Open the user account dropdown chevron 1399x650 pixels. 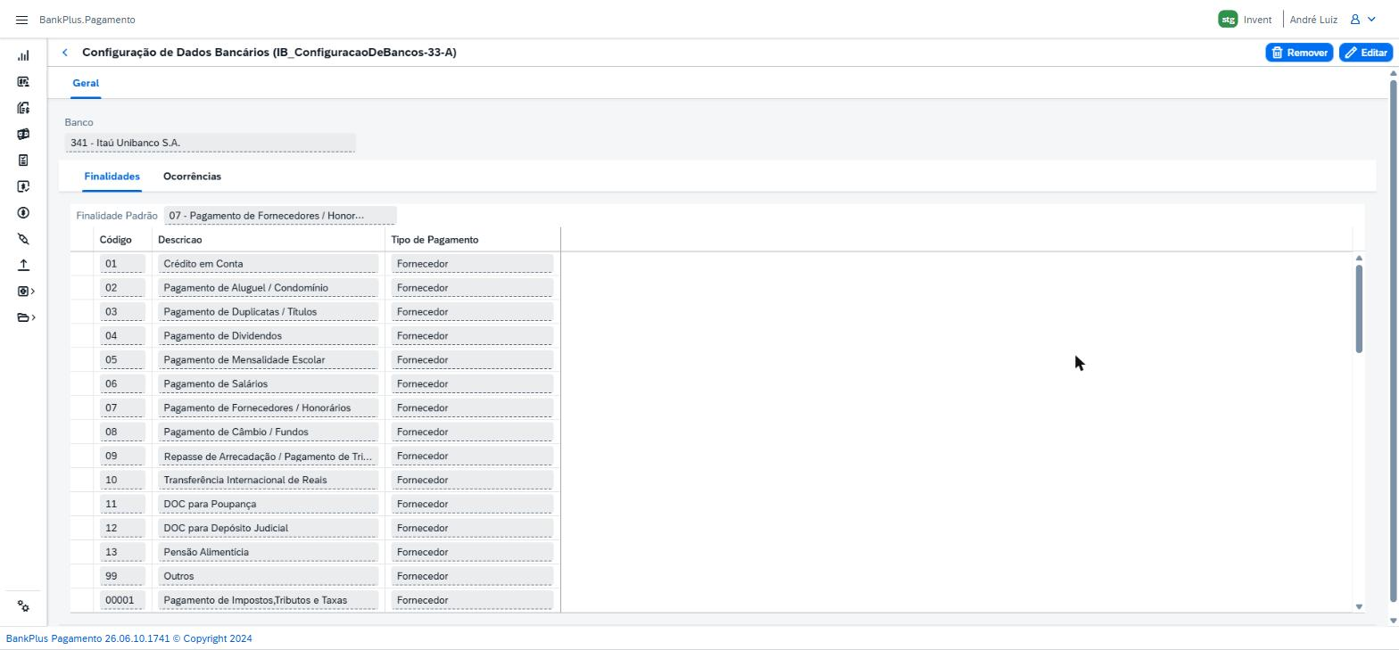1371,20
